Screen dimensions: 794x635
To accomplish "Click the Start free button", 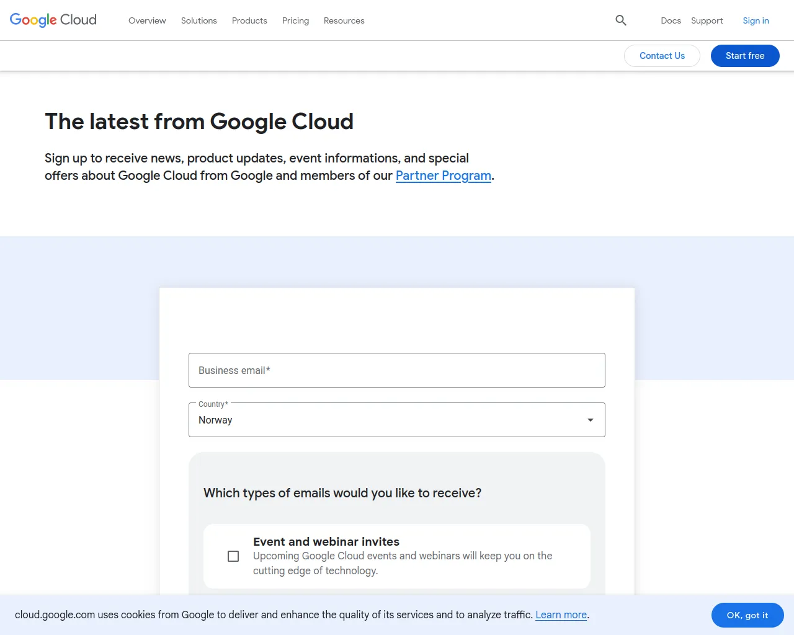I will coord(744,56).
